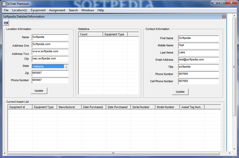Click the Address One input field
Image resolution: width=239 pixels, height=158 pixels.
(50, 45)
